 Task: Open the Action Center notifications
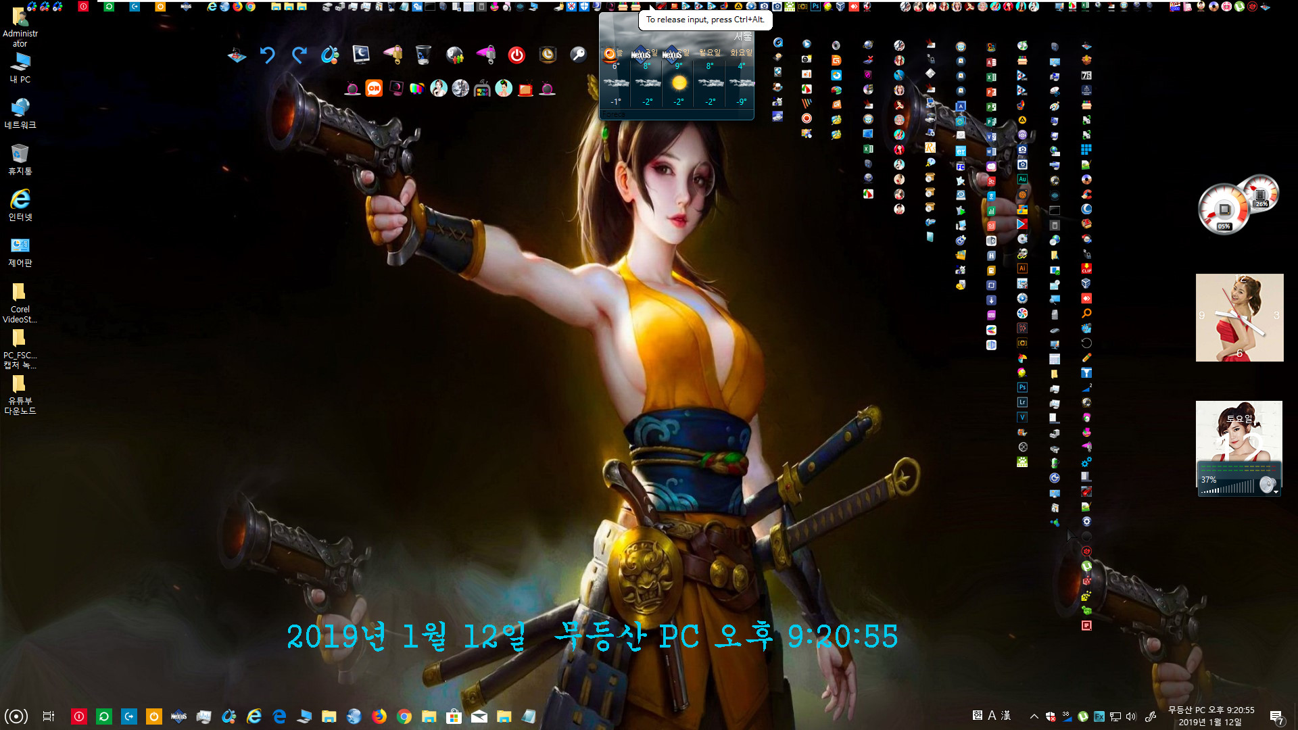point(1277,716)
